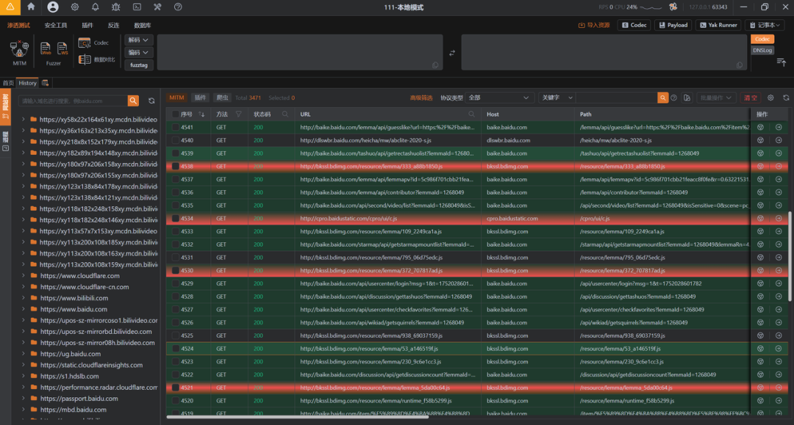Open the 解码 dropdown
Screen dimensions: 794x425
coord(138,40)
